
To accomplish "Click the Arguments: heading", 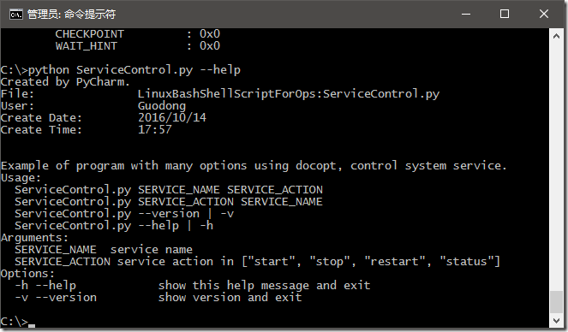I will (34, 238).
